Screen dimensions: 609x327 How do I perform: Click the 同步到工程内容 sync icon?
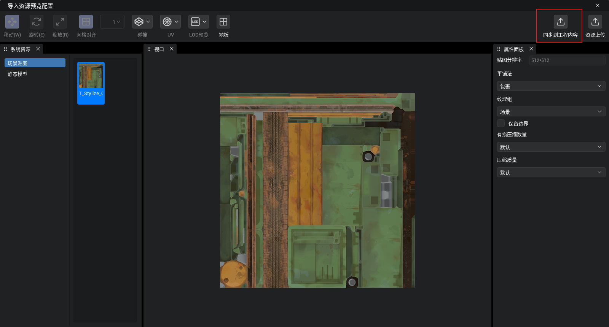561,22
